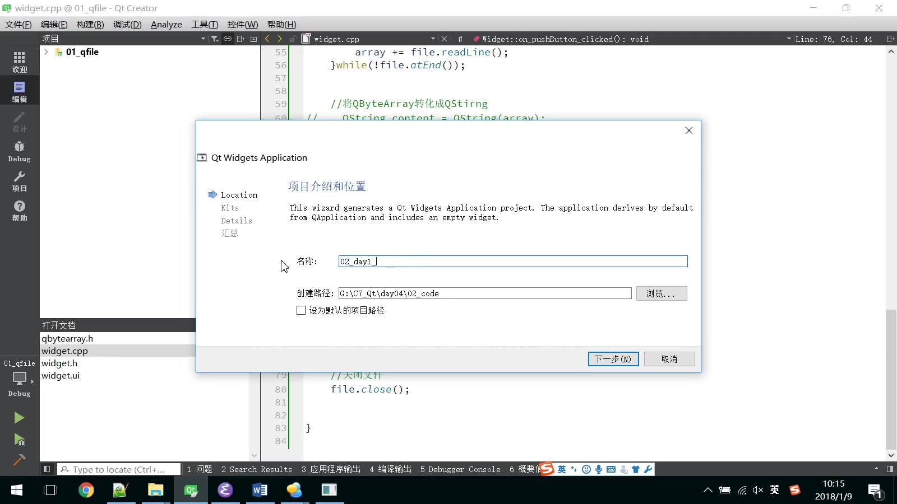
Task: Click the filter icon in the 项目 panel
Action: pos(214,39)
